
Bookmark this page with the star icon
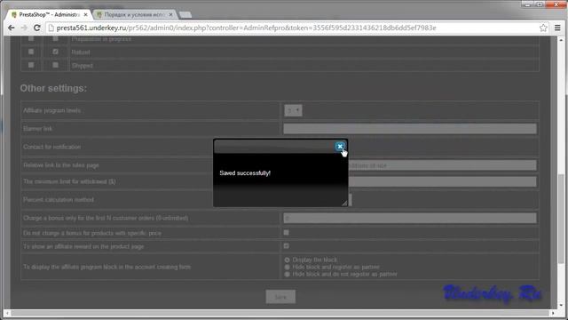click(x=543, y=28)
